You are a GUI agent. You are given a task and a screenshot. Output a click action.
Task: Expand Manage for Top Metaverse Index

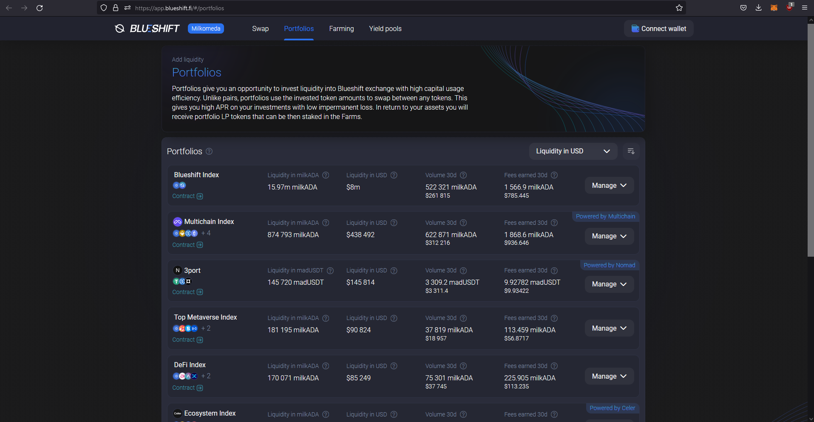(x=609, y=329)
